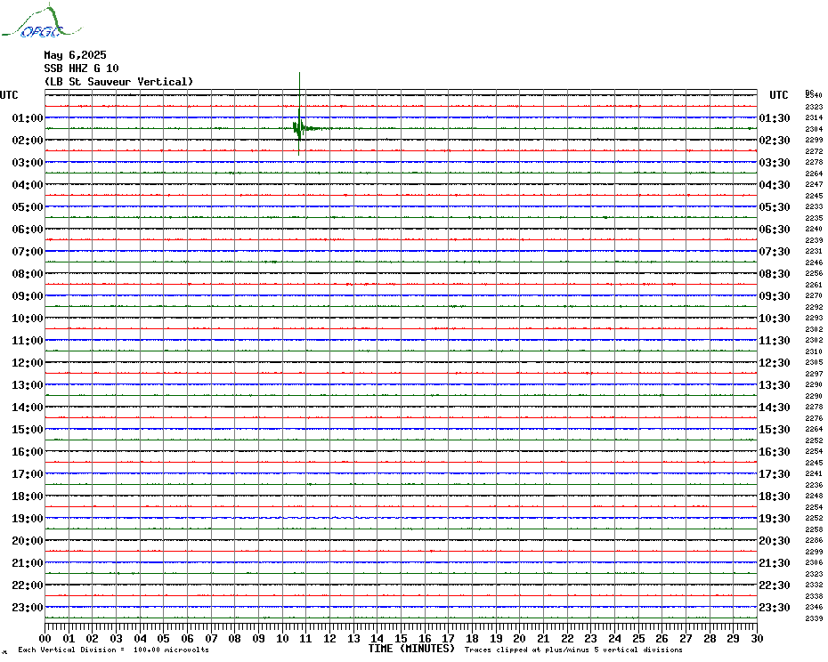Click minute 15 on the bottom time axis
Image resolution: width=828 pixels, height=662 pixels.
[x=401, y=638]
